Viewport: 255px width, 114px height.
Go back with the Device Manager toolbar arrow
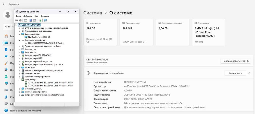click(16, 20)
